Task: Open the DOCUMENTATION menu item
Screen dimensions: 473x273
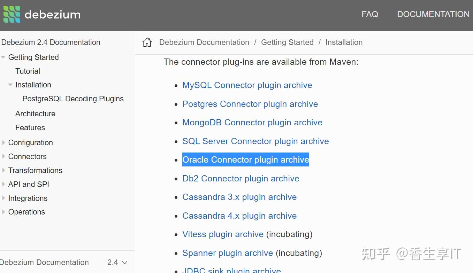Action: [x=433, y=14]
